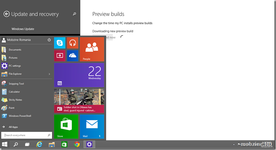Viewport: 276px width, 150px height.
Task: Switch to PC settings taskbar button
Action: (x=89, y=145)
